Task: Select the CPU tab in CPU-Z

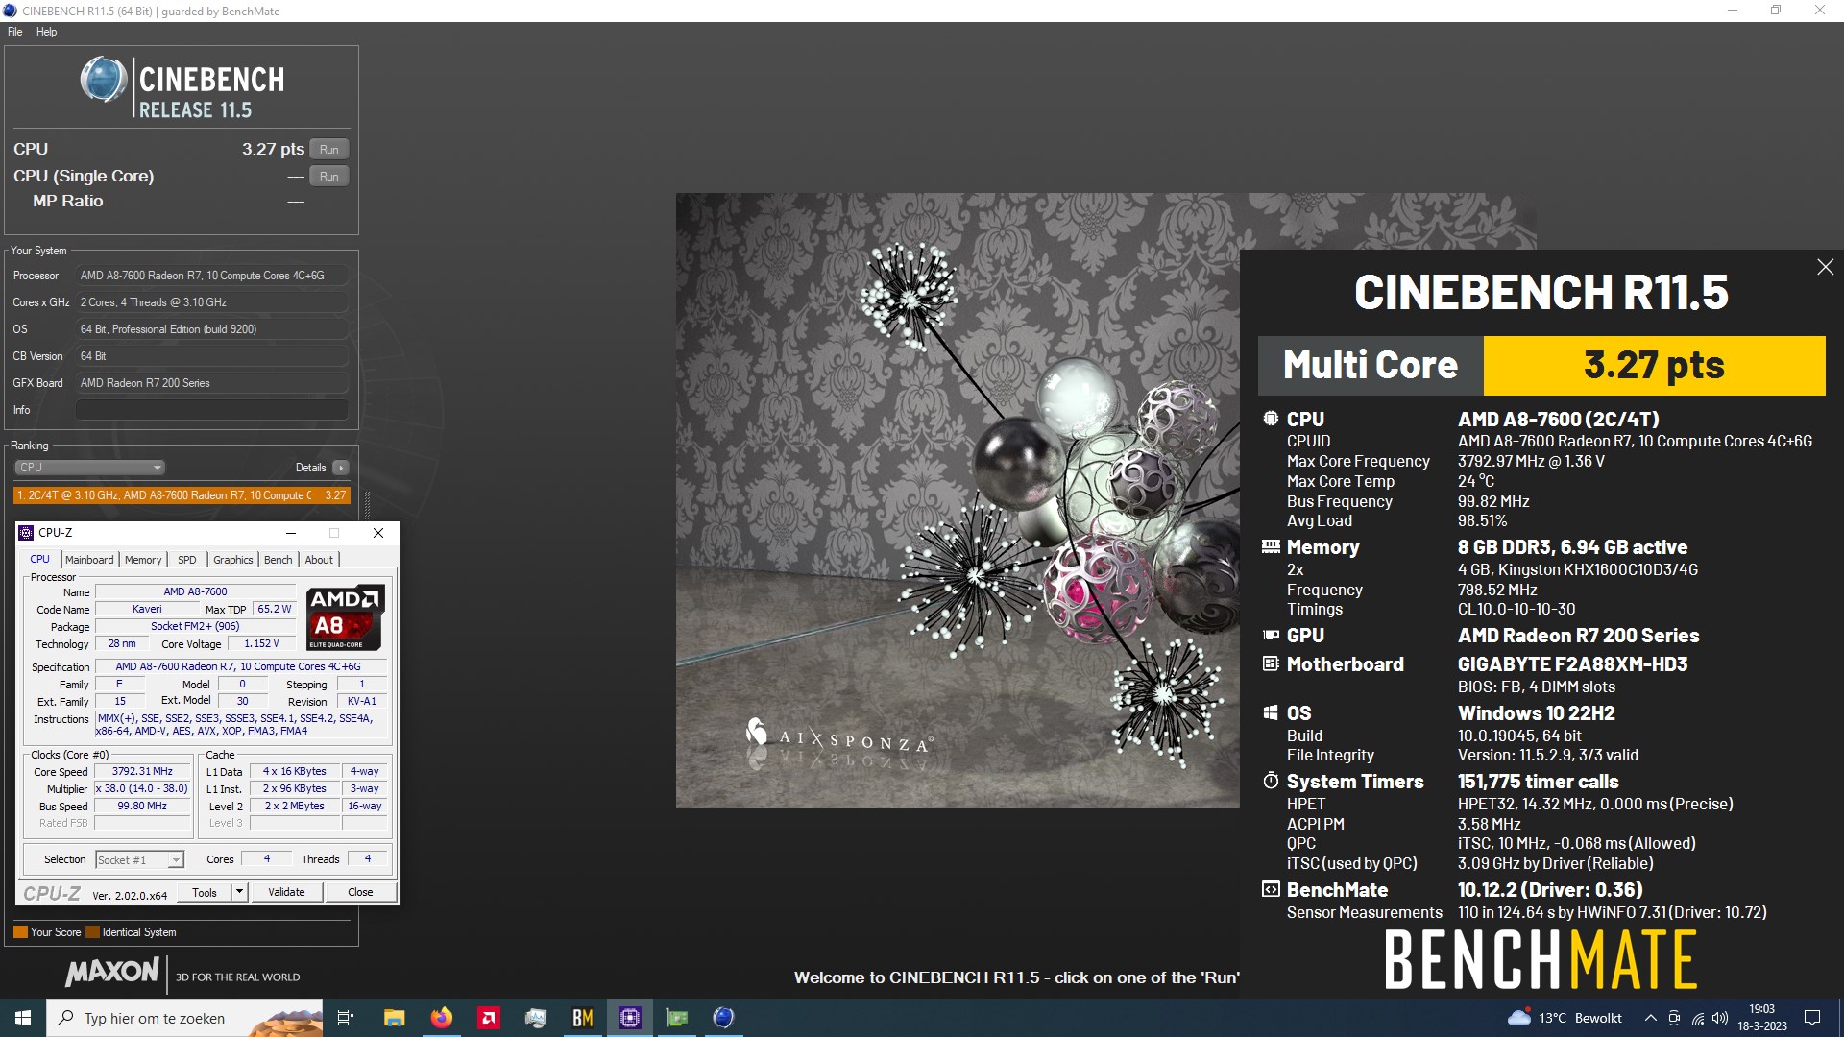Action: coord(40,559)
